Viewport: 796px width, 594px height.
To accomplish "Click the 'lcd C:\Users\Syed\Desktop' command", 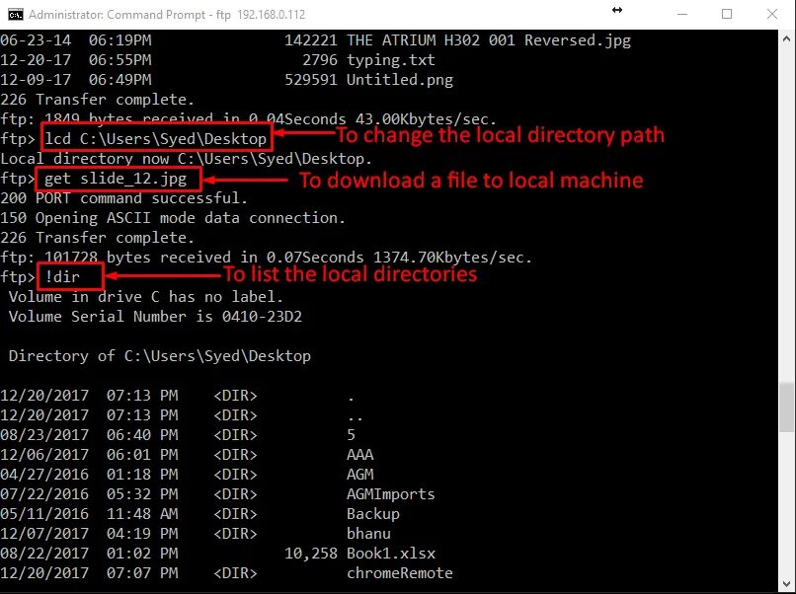I will 155,138.
